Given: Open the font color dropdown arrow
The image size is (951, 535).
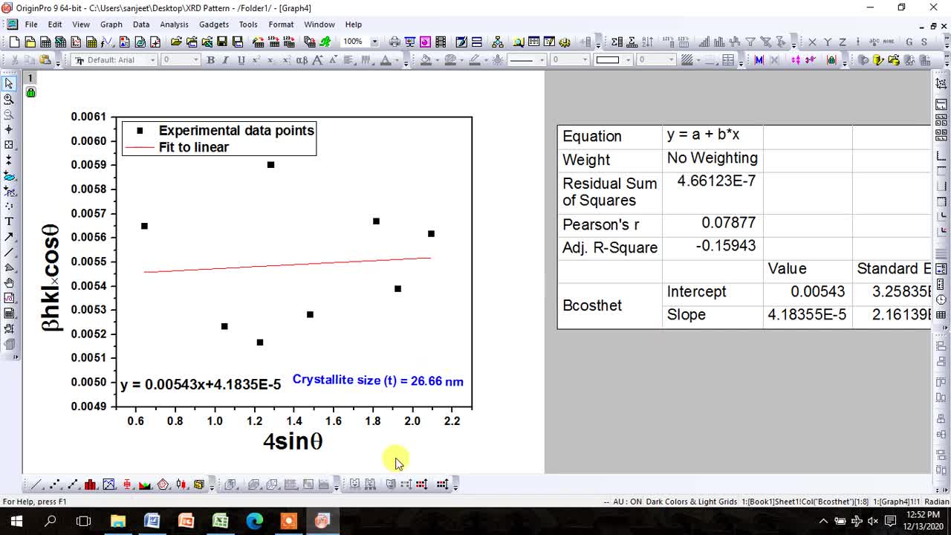Looking at the screenshot, I should pos(397,60).
